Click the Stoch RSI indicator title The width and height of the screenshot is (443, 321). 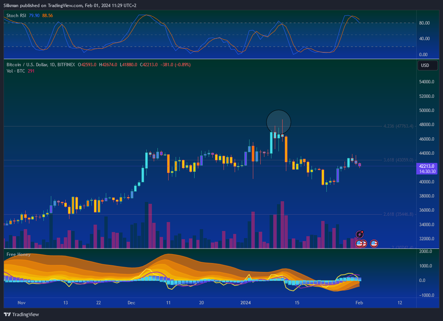point(16,16)
